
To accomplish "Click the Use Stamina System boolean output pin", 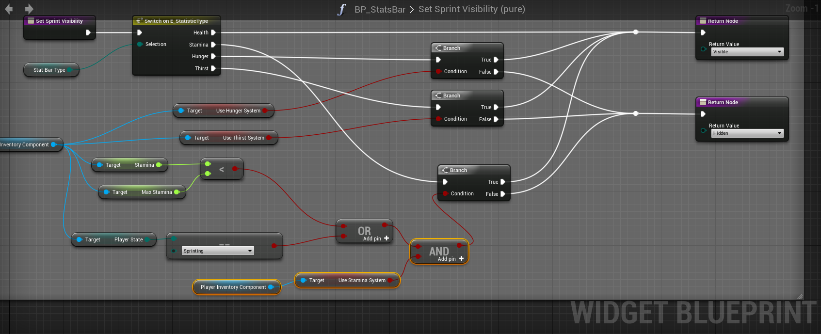I will [390, 280].
